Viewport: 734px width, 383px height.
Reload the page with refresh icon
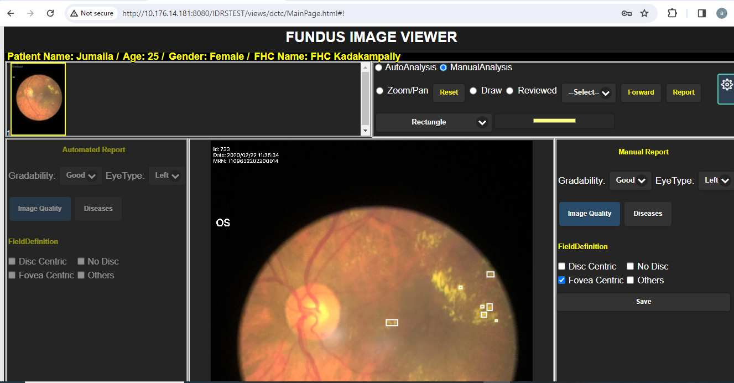pyautogui.click(x=50, y=13)
